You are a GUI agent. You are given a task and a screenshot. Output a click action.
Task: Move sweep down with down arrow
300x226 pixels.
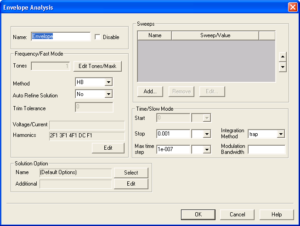283,67
